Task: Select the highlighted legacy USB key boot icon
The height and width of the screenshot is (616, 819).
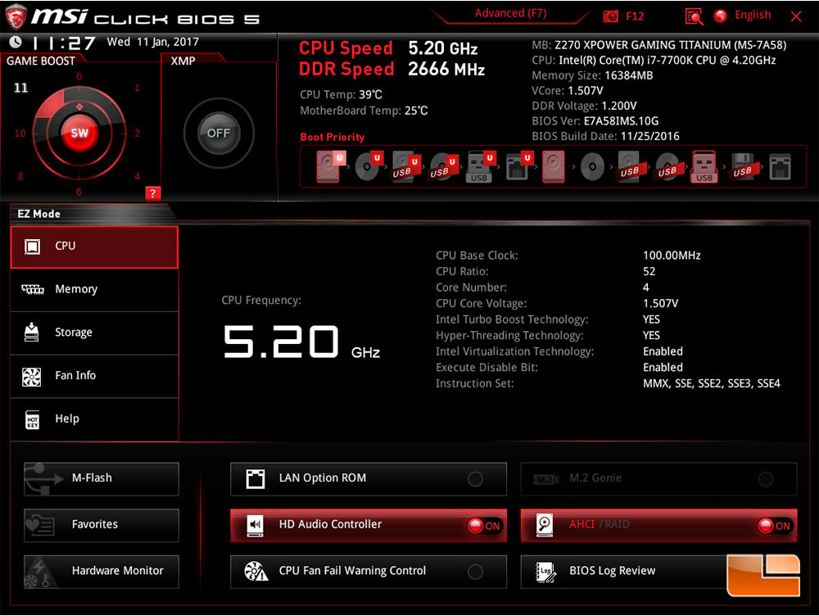Action: (x=704, y=166)
